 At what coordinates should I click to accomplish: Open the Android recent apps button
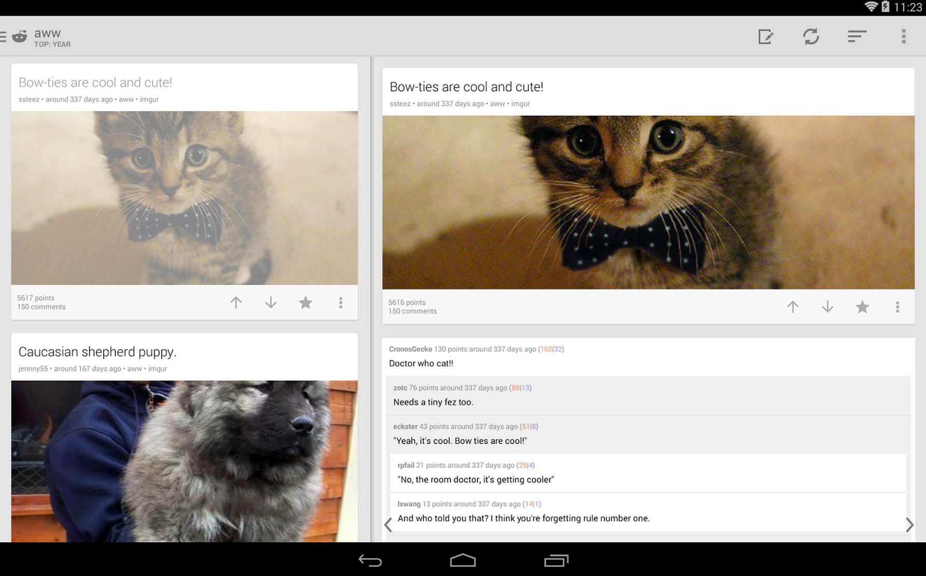556,560
